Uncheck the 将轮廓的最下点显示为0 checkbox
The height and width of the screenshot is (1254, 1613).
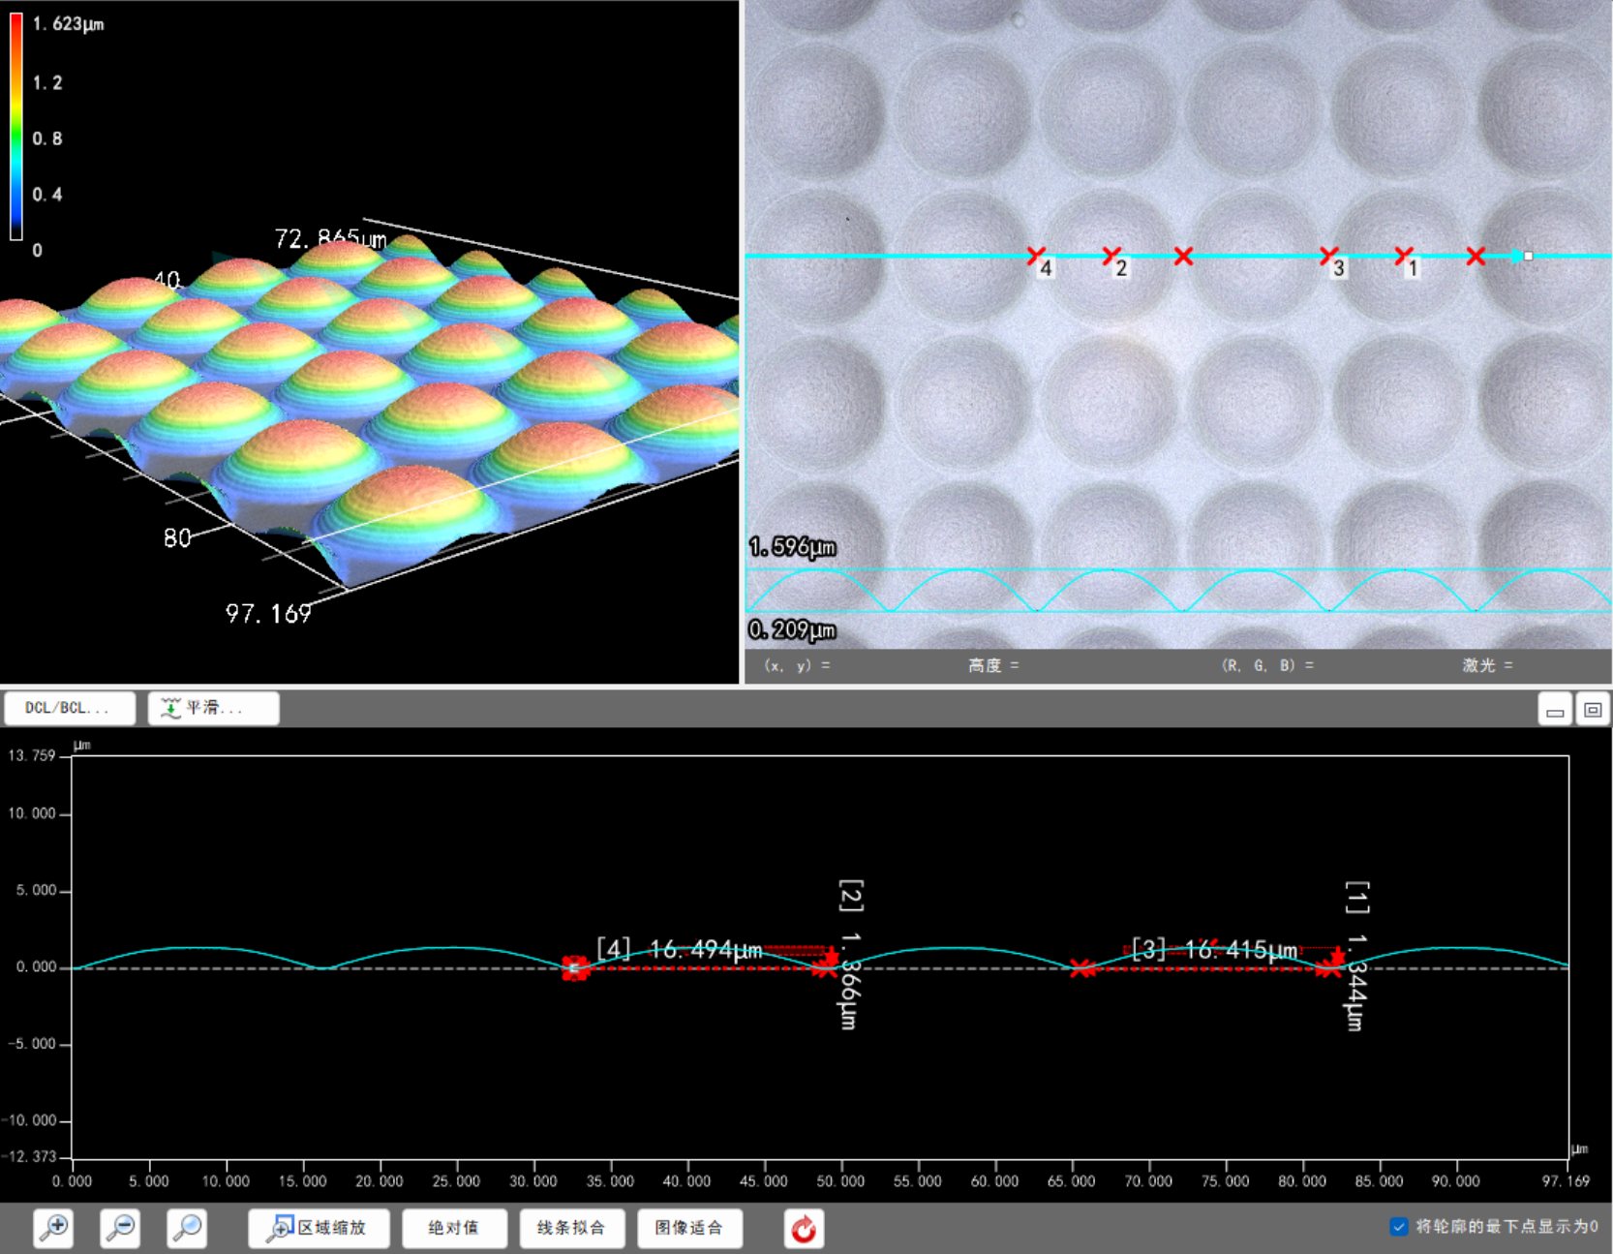[1399, 1227]
